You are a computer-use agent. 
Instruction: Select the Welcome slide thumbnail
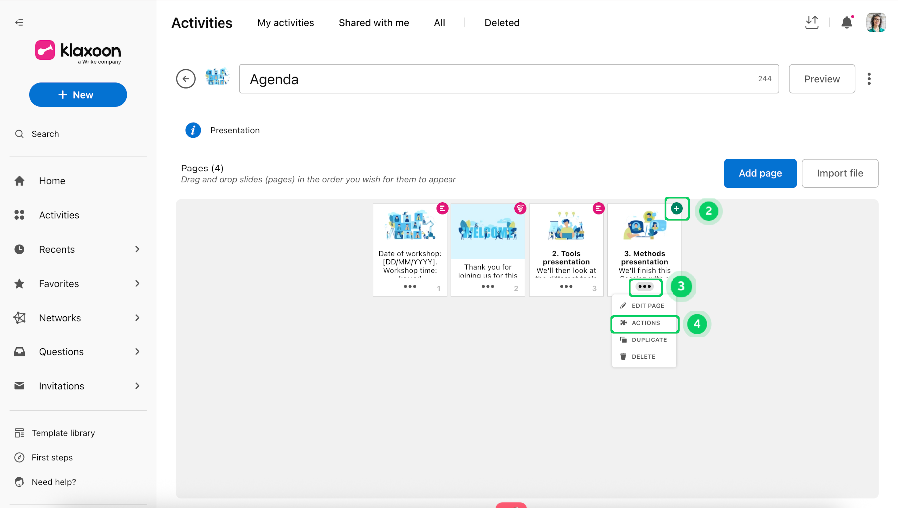pyautogui.click(x=488, y=232)
